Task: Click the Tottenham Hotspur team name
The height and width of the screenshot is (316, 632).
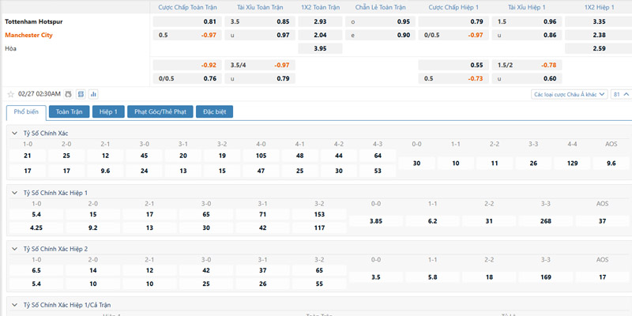Action: 34,22
